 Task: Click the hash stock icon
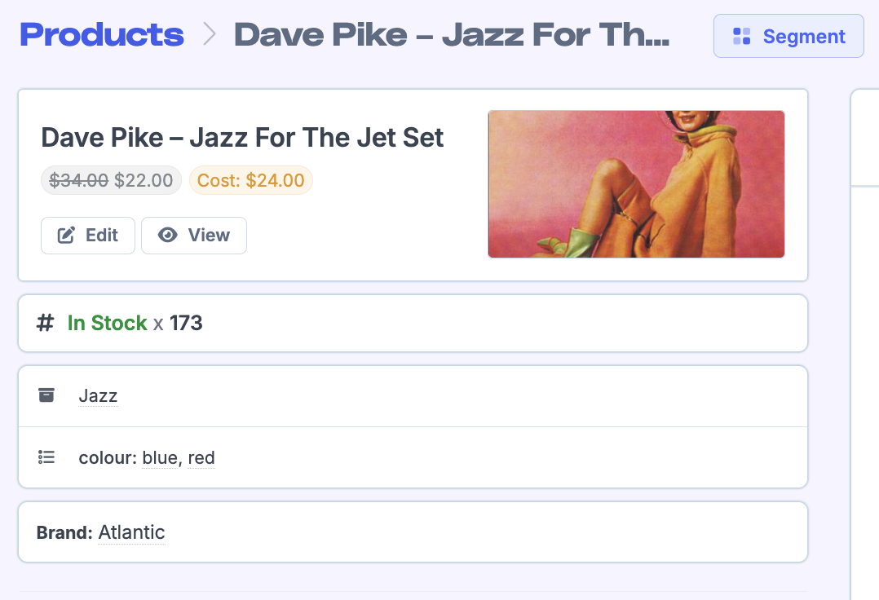pyautogui.click(x=46, y=324)
